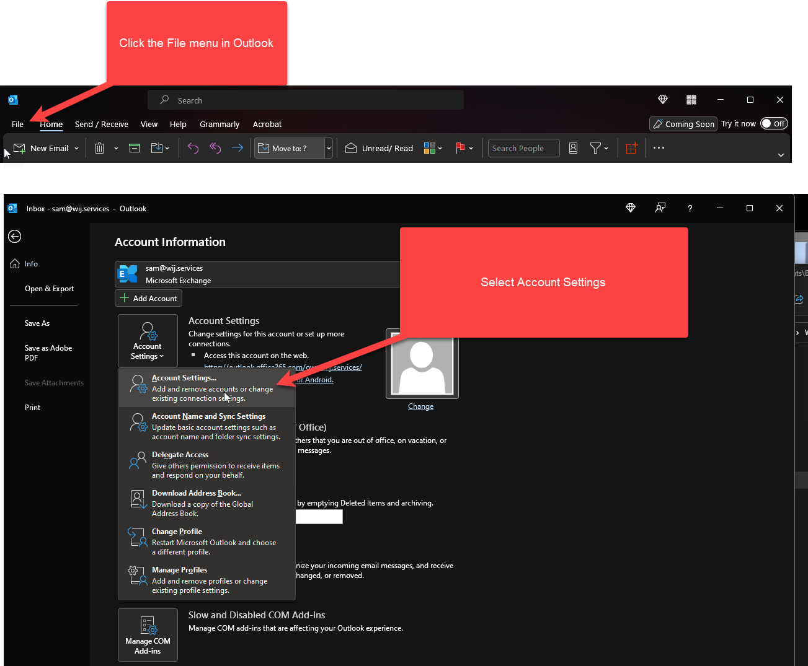Click the Search People input field
Image resolution: width=808 pixels, height=666 pixels.
523,148
